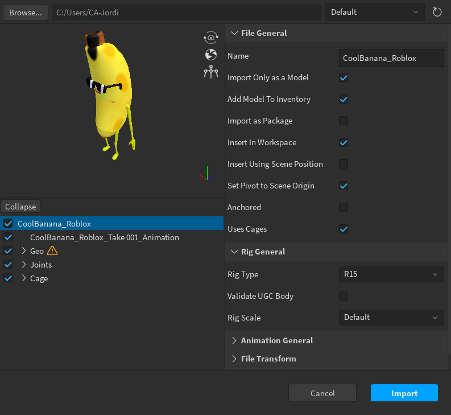This screenshot has height=415, width=451.
Task: Uncheck the Cage tree checkbox
Action: click(8, 278)
